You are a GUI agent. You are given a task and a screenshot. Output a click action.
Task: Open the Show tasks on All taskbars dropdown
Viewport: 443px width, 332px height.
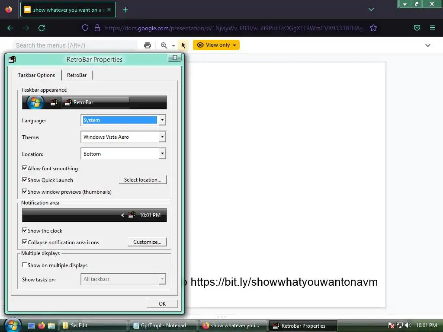(x=123, y=279)
